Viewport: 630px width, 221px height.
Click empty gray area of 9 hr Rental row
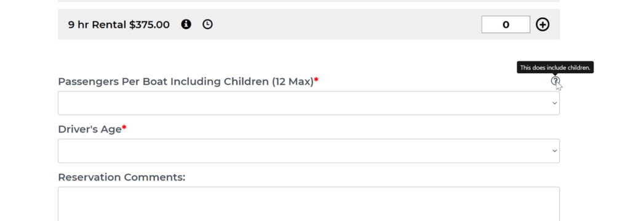(346, 25)
